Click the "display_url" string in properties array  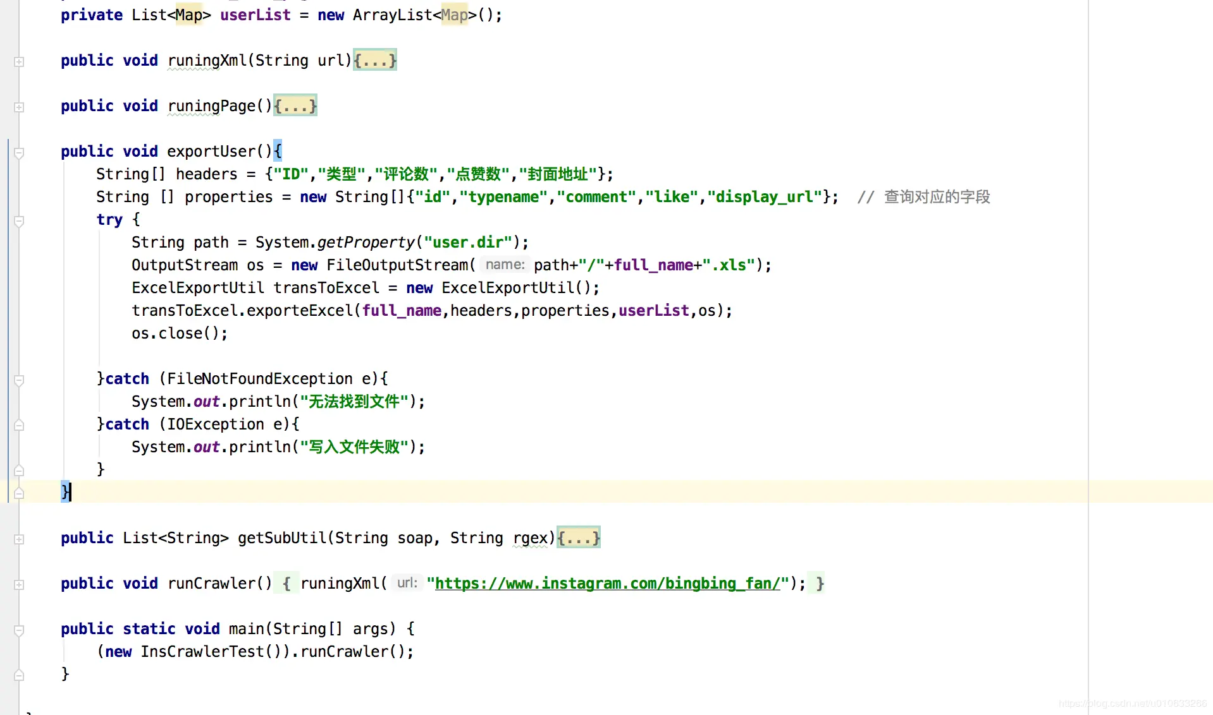point(765,196)
